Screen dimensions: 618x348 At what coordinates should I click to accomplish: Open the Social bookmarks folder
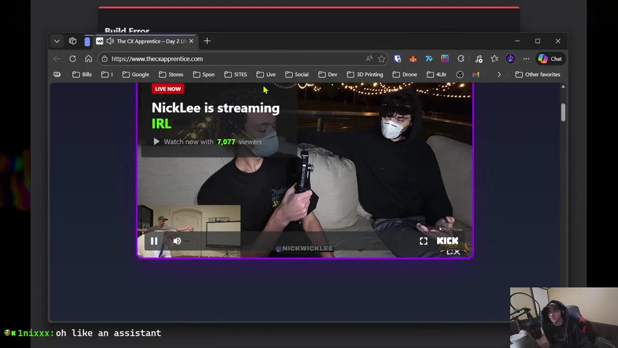click(x=296, y=74)
